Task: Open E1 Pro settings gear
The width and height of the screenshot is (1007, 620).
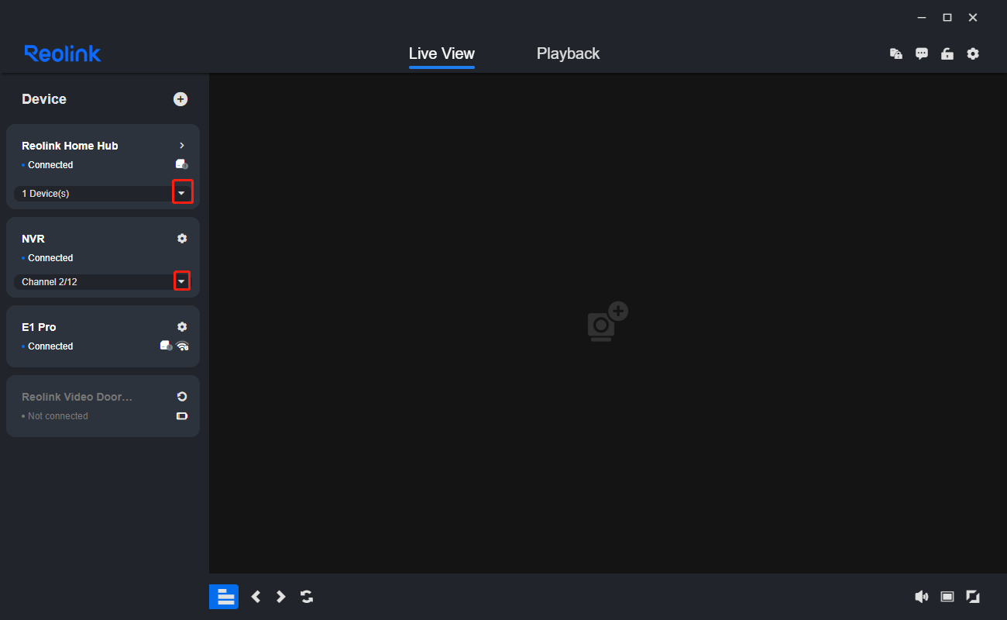Action: tap(182, 327)
